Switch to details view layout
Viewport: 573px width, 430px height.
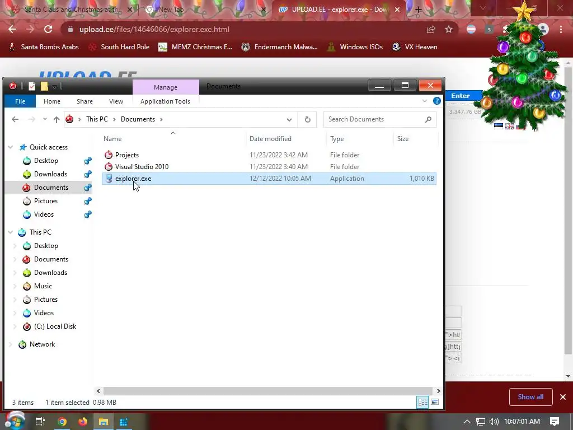[423, 402]
